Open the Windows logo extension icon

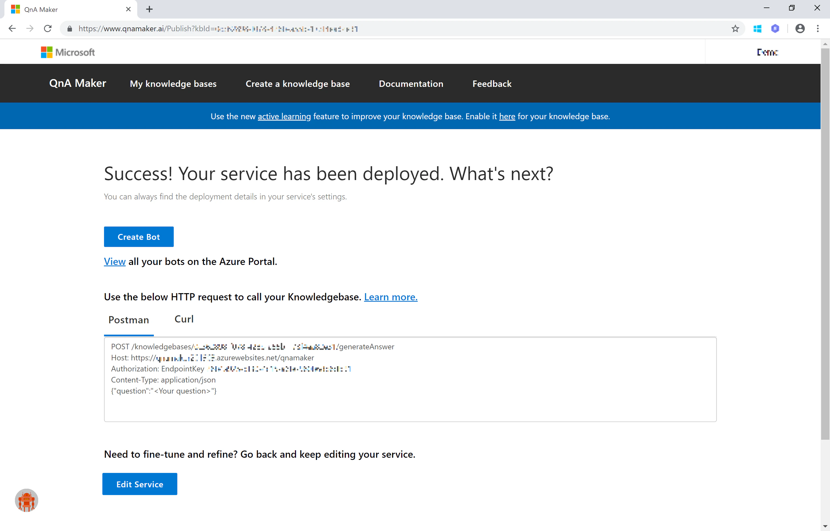point(757,28)
